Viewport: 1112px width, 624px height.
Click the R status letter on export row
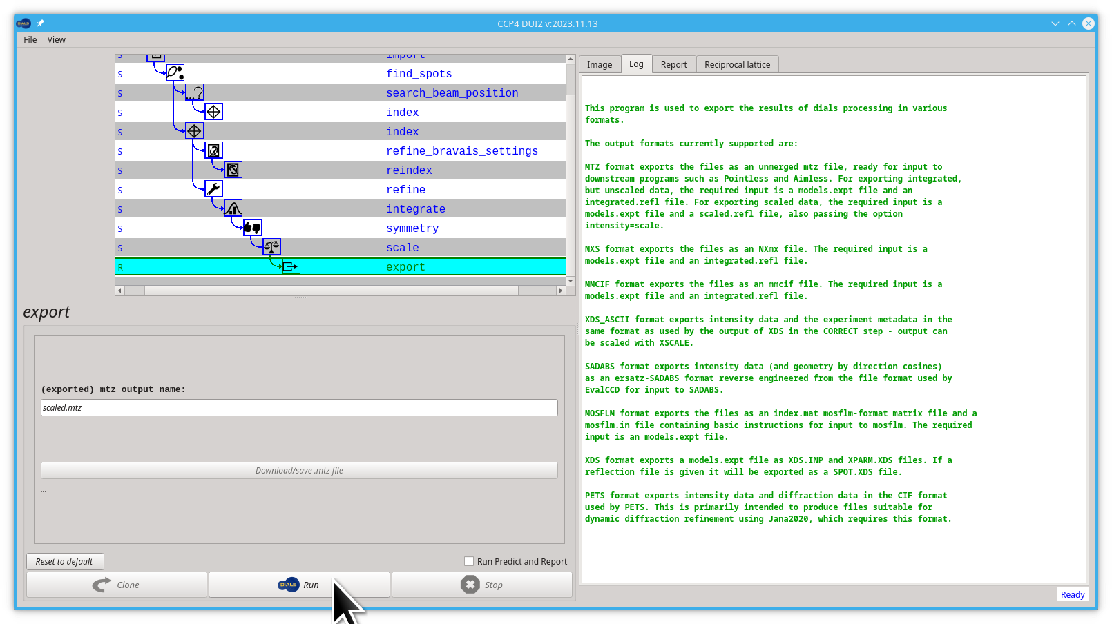[120, 267]
